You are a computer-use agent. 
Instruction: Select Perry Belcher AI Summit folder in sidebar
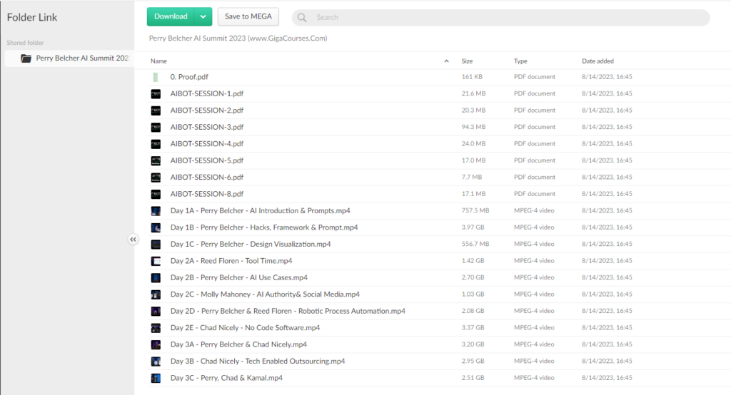82,58
